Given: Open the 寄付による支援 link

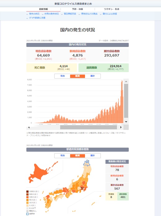Looking at the screenshot, I should [110, 14].
